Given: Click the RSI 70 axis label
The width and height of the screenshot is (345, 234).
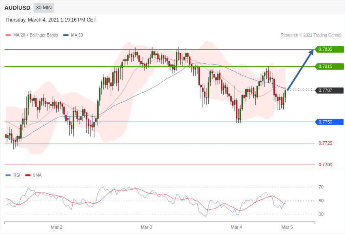Looking at the screenshot, I should (321, 187).
